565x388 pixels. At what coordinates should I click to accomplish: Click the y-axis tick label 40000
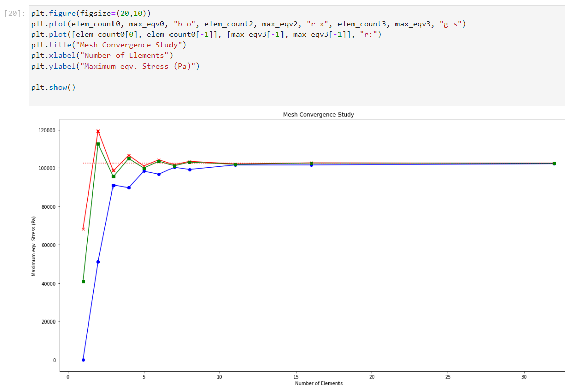click(48, 284)
